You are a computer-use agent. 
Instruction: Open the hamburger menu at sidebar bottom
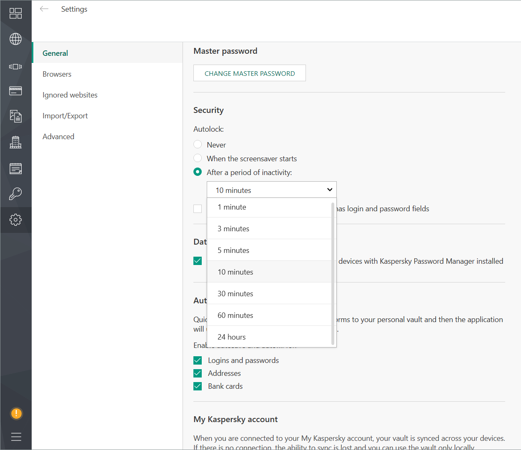(16, 437)
